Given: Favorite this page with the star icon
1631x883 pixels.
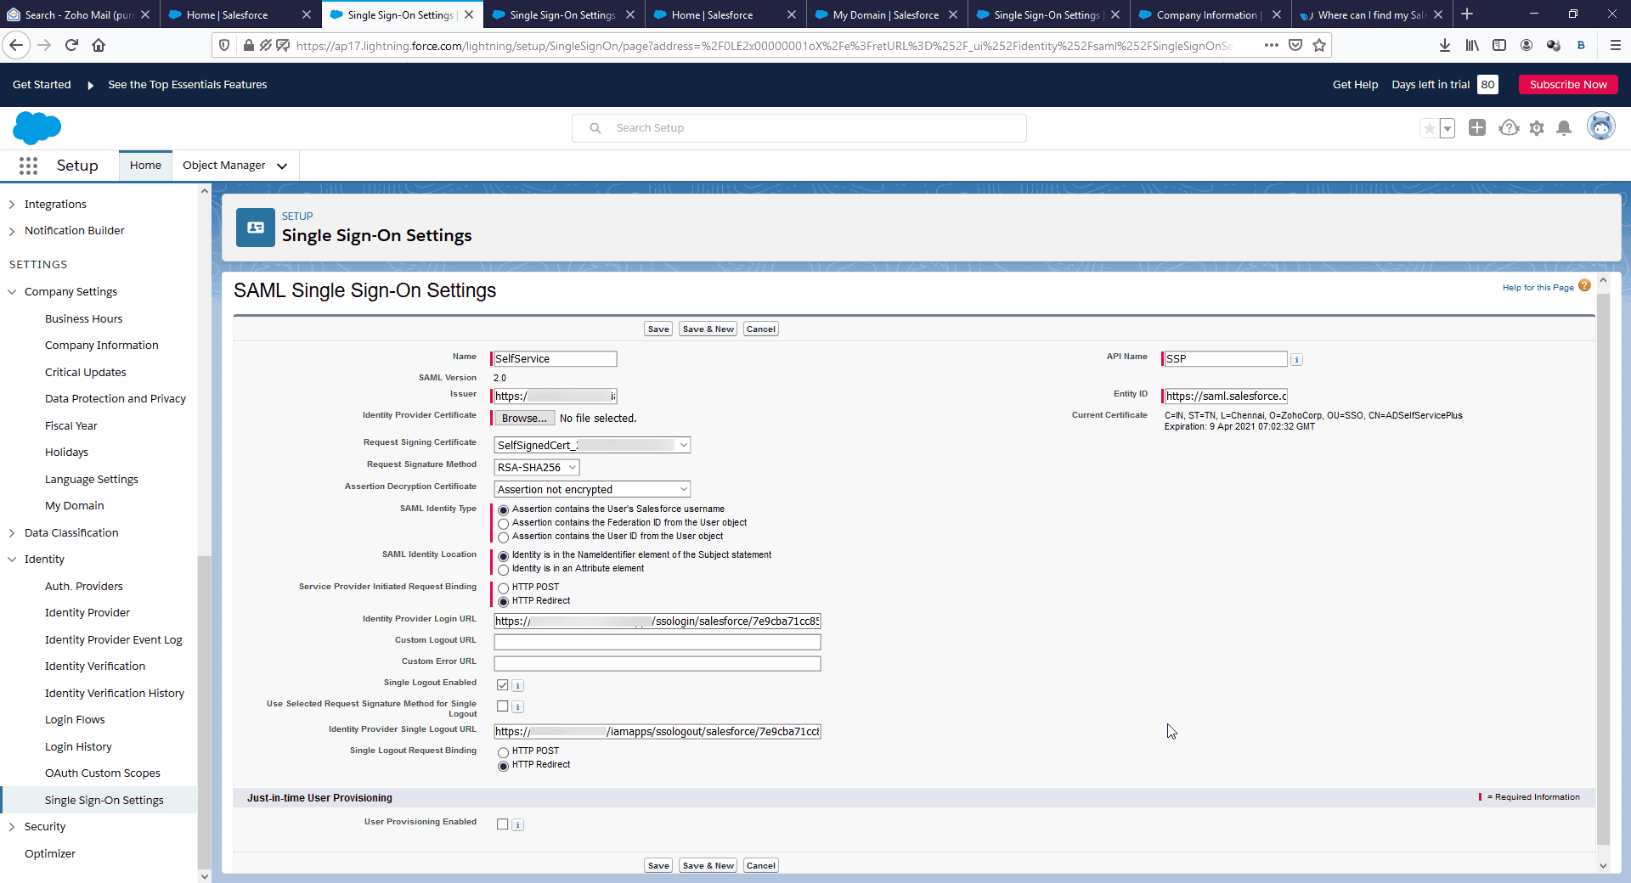Looking at the screenshot, I should pyautogui.click(x=1429, y=127).
